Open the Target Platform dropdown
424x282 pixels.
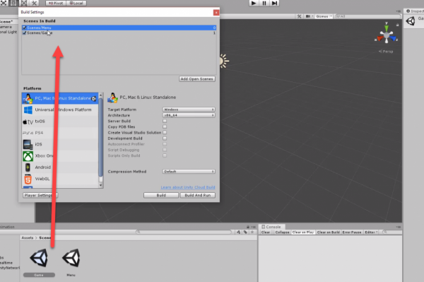click(x=189, y=110)
